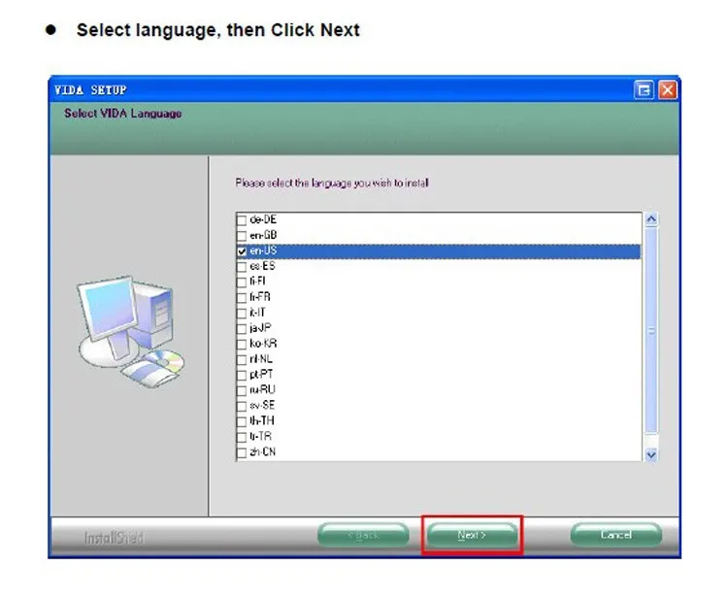Click the Cancel button
Viewport: 728px width, 599px height.
(615, 535)
